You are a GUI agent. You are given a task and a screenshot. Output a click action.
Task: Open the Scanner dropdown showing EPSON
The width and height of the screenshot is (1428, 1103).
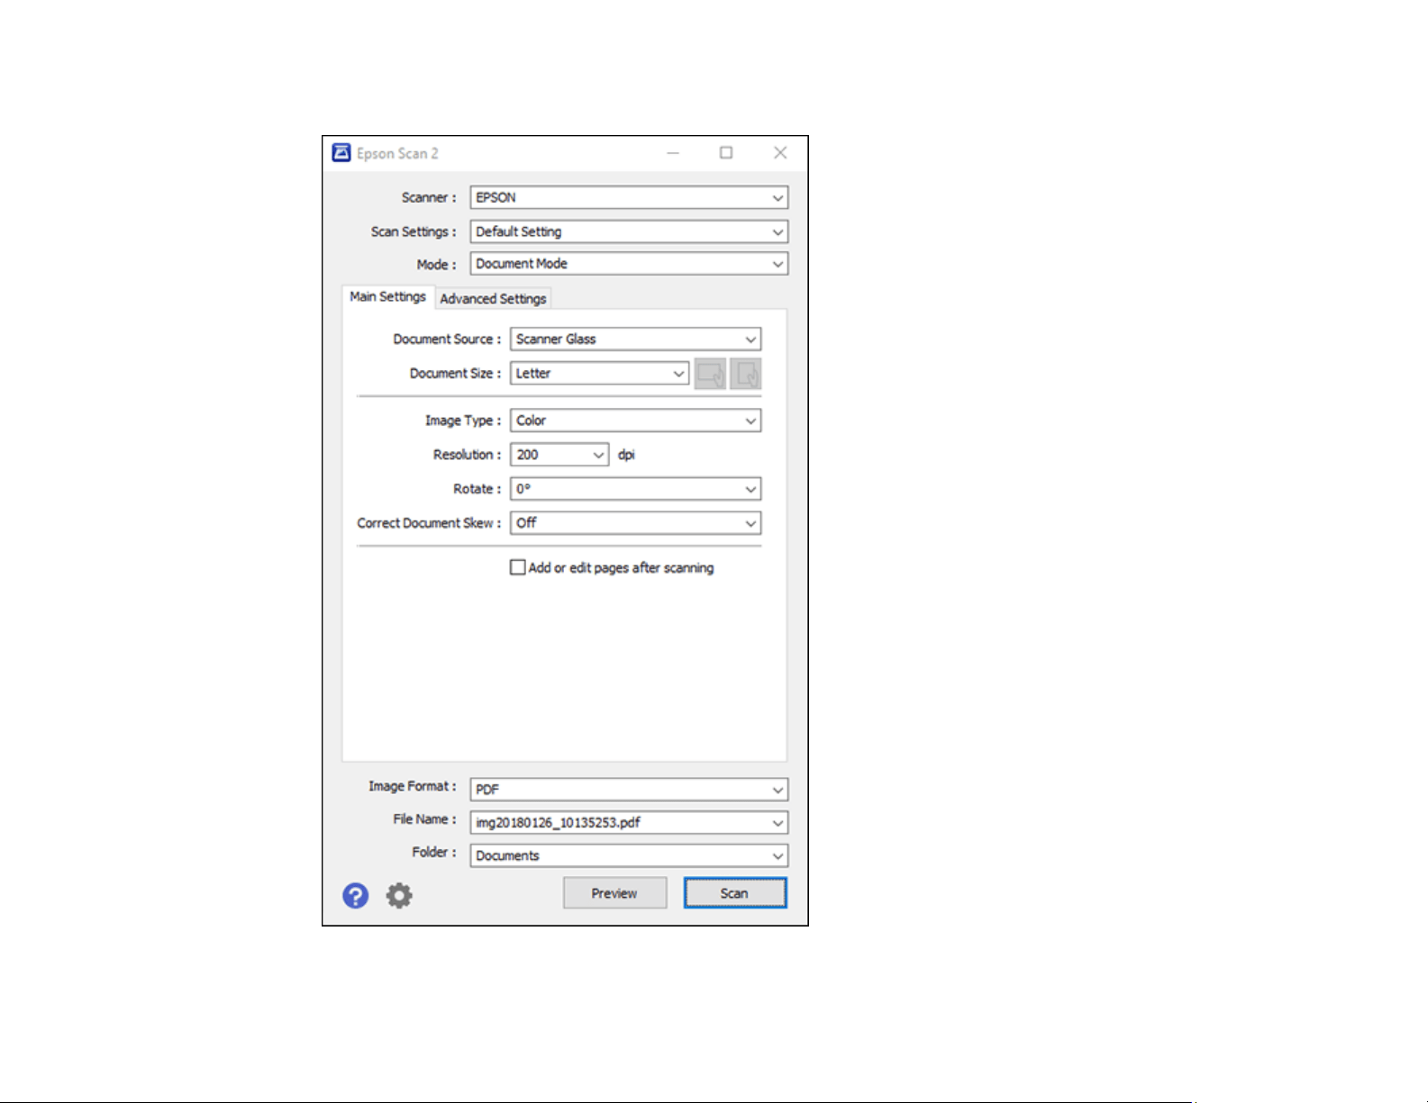tap(629, 197)
